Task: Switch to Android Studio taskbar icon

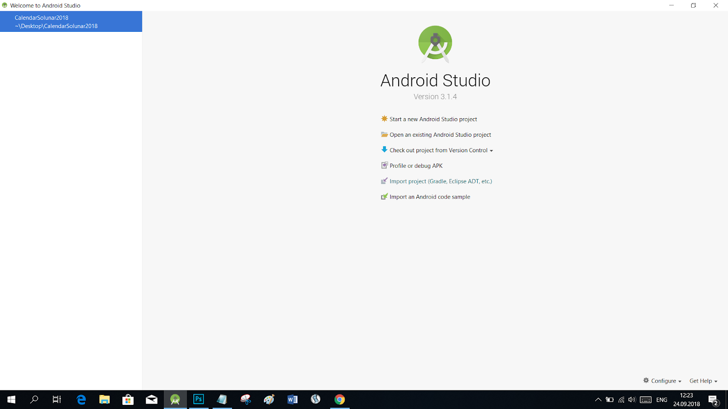Action: click(175, 399)
